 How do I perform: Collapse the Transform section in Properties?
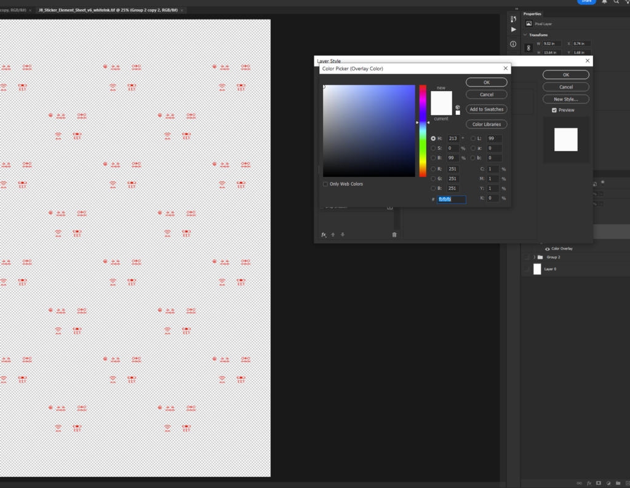tap(525, 35)
